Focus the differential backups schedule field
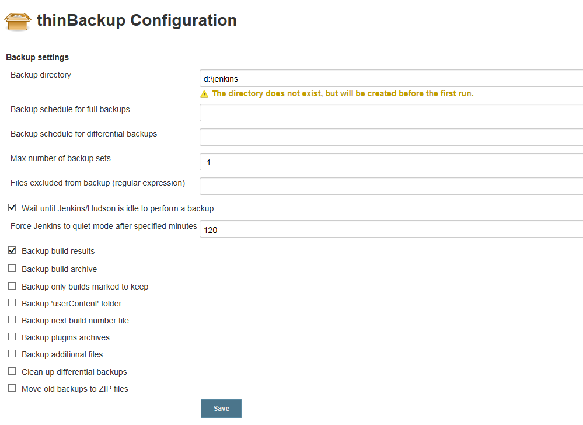The image size is (583, 425). tap(391, 137)
